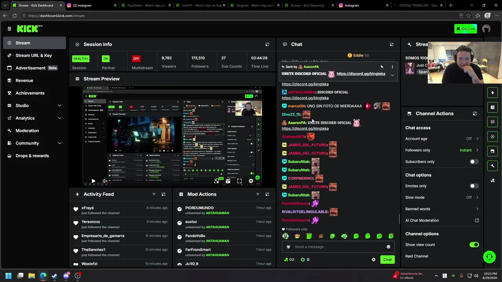Unpin the pinned Discord message
The height and width of the screenshot is (282, 502).
click(x=382, y=67)
